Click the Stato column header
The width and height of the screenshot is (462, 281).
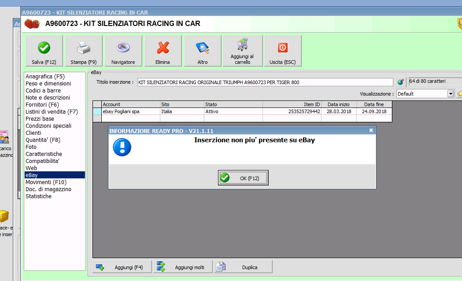click(x=233, y=104)
